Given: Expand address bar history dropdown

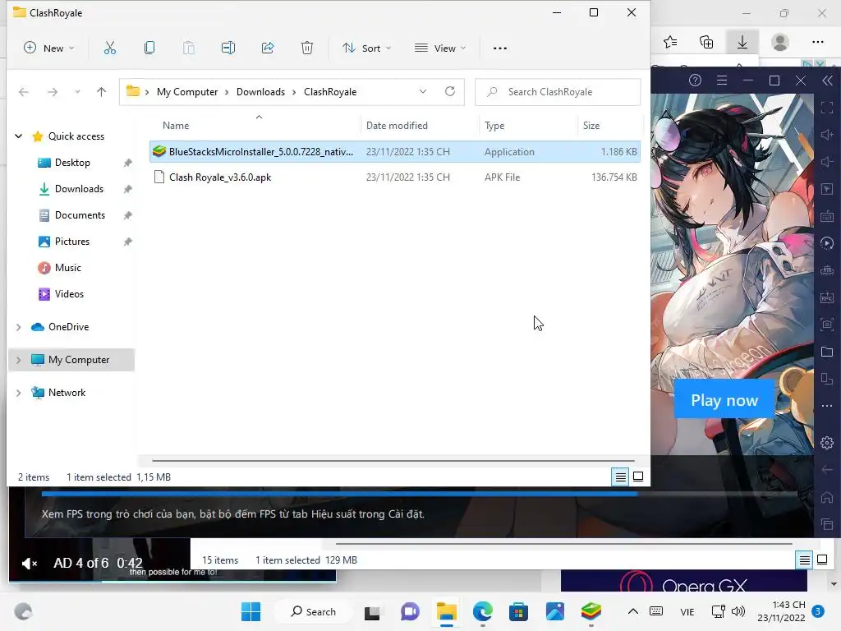Looking at the screenshot, I should click(423, 92).
